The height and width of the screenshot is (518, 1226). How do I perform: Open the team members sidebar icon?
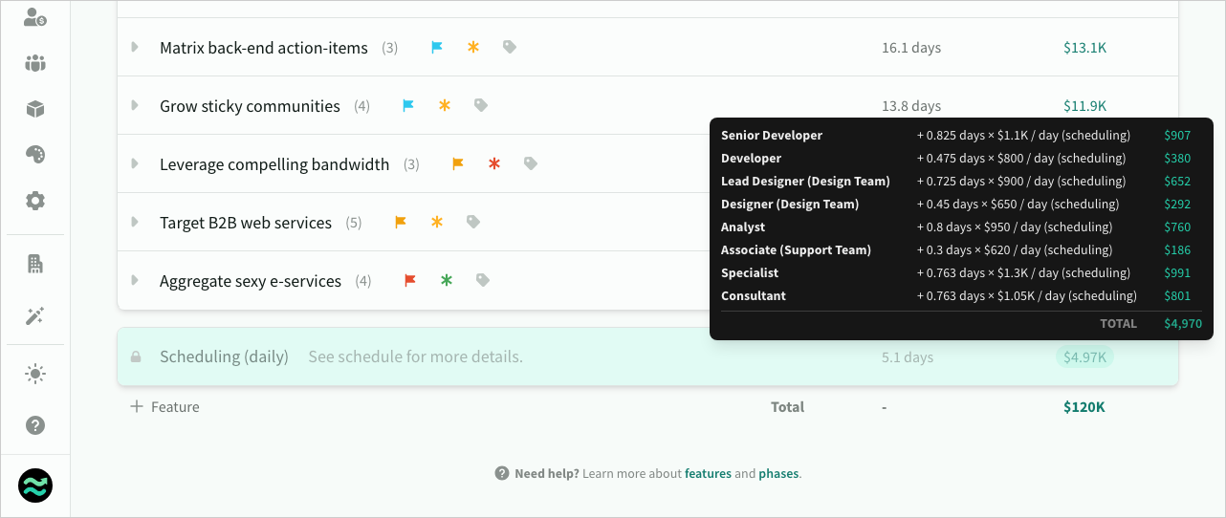click(x=35, y=64)
